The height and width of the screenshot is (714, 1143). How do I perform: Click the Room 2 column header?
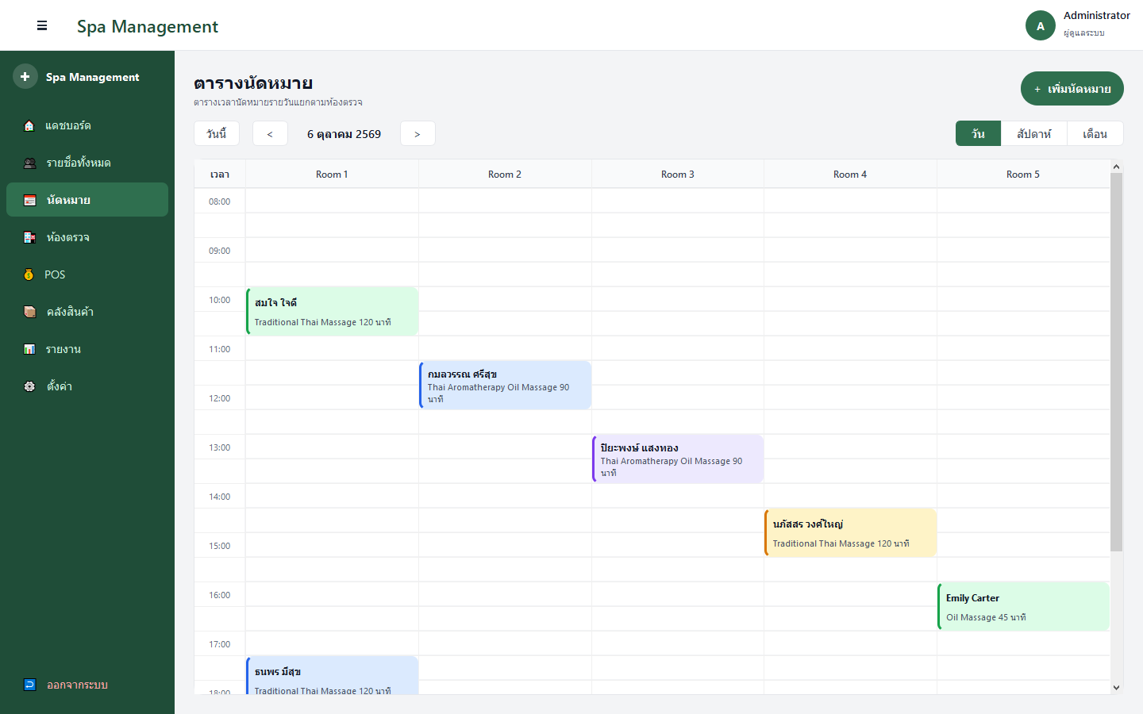tap(505, 175)
